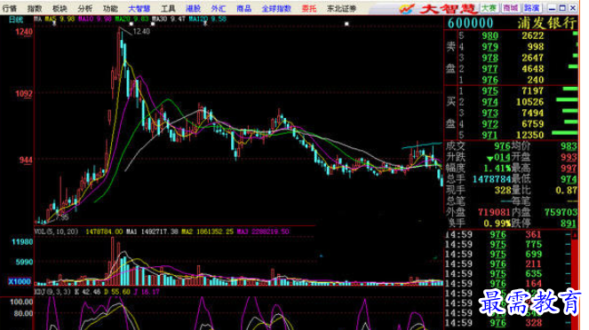Image resolution: width=589 pixels, height=330 pixels.
Task: Click the 幅度 value 1.41%
Action: coord(497,168)
